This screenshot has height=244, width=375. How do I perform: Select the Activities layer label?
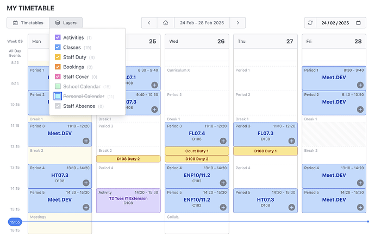[73, 38]
